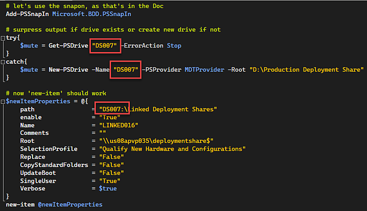
Task: Click the Stop value text
Action: 174,46
